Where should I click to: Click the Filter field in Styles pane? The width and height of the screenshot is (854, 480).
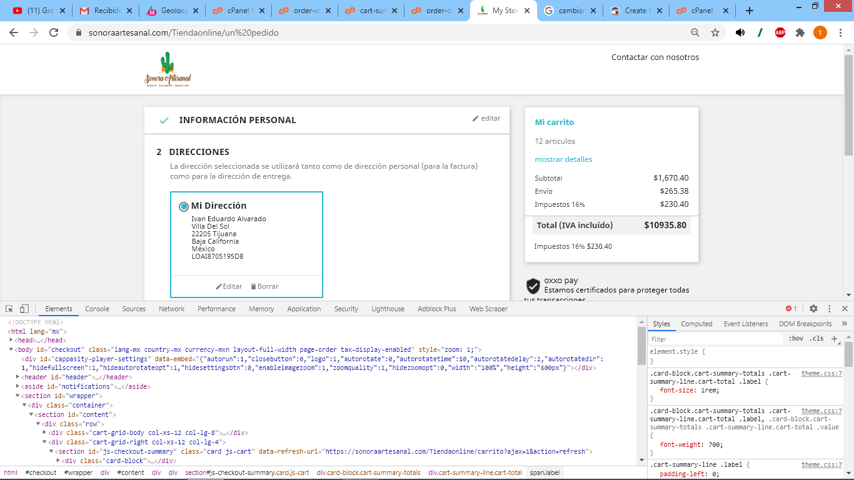(716, 339)
